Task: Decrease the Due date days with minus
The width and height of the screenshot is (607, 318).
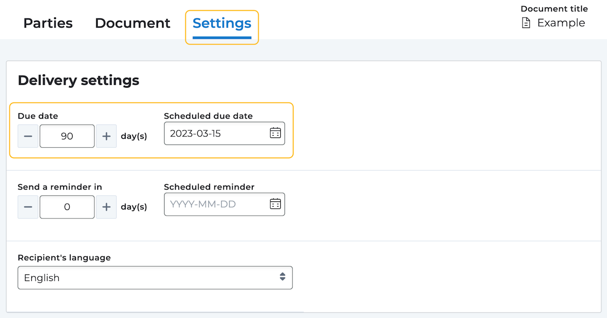Action: [x=28, y=136]
